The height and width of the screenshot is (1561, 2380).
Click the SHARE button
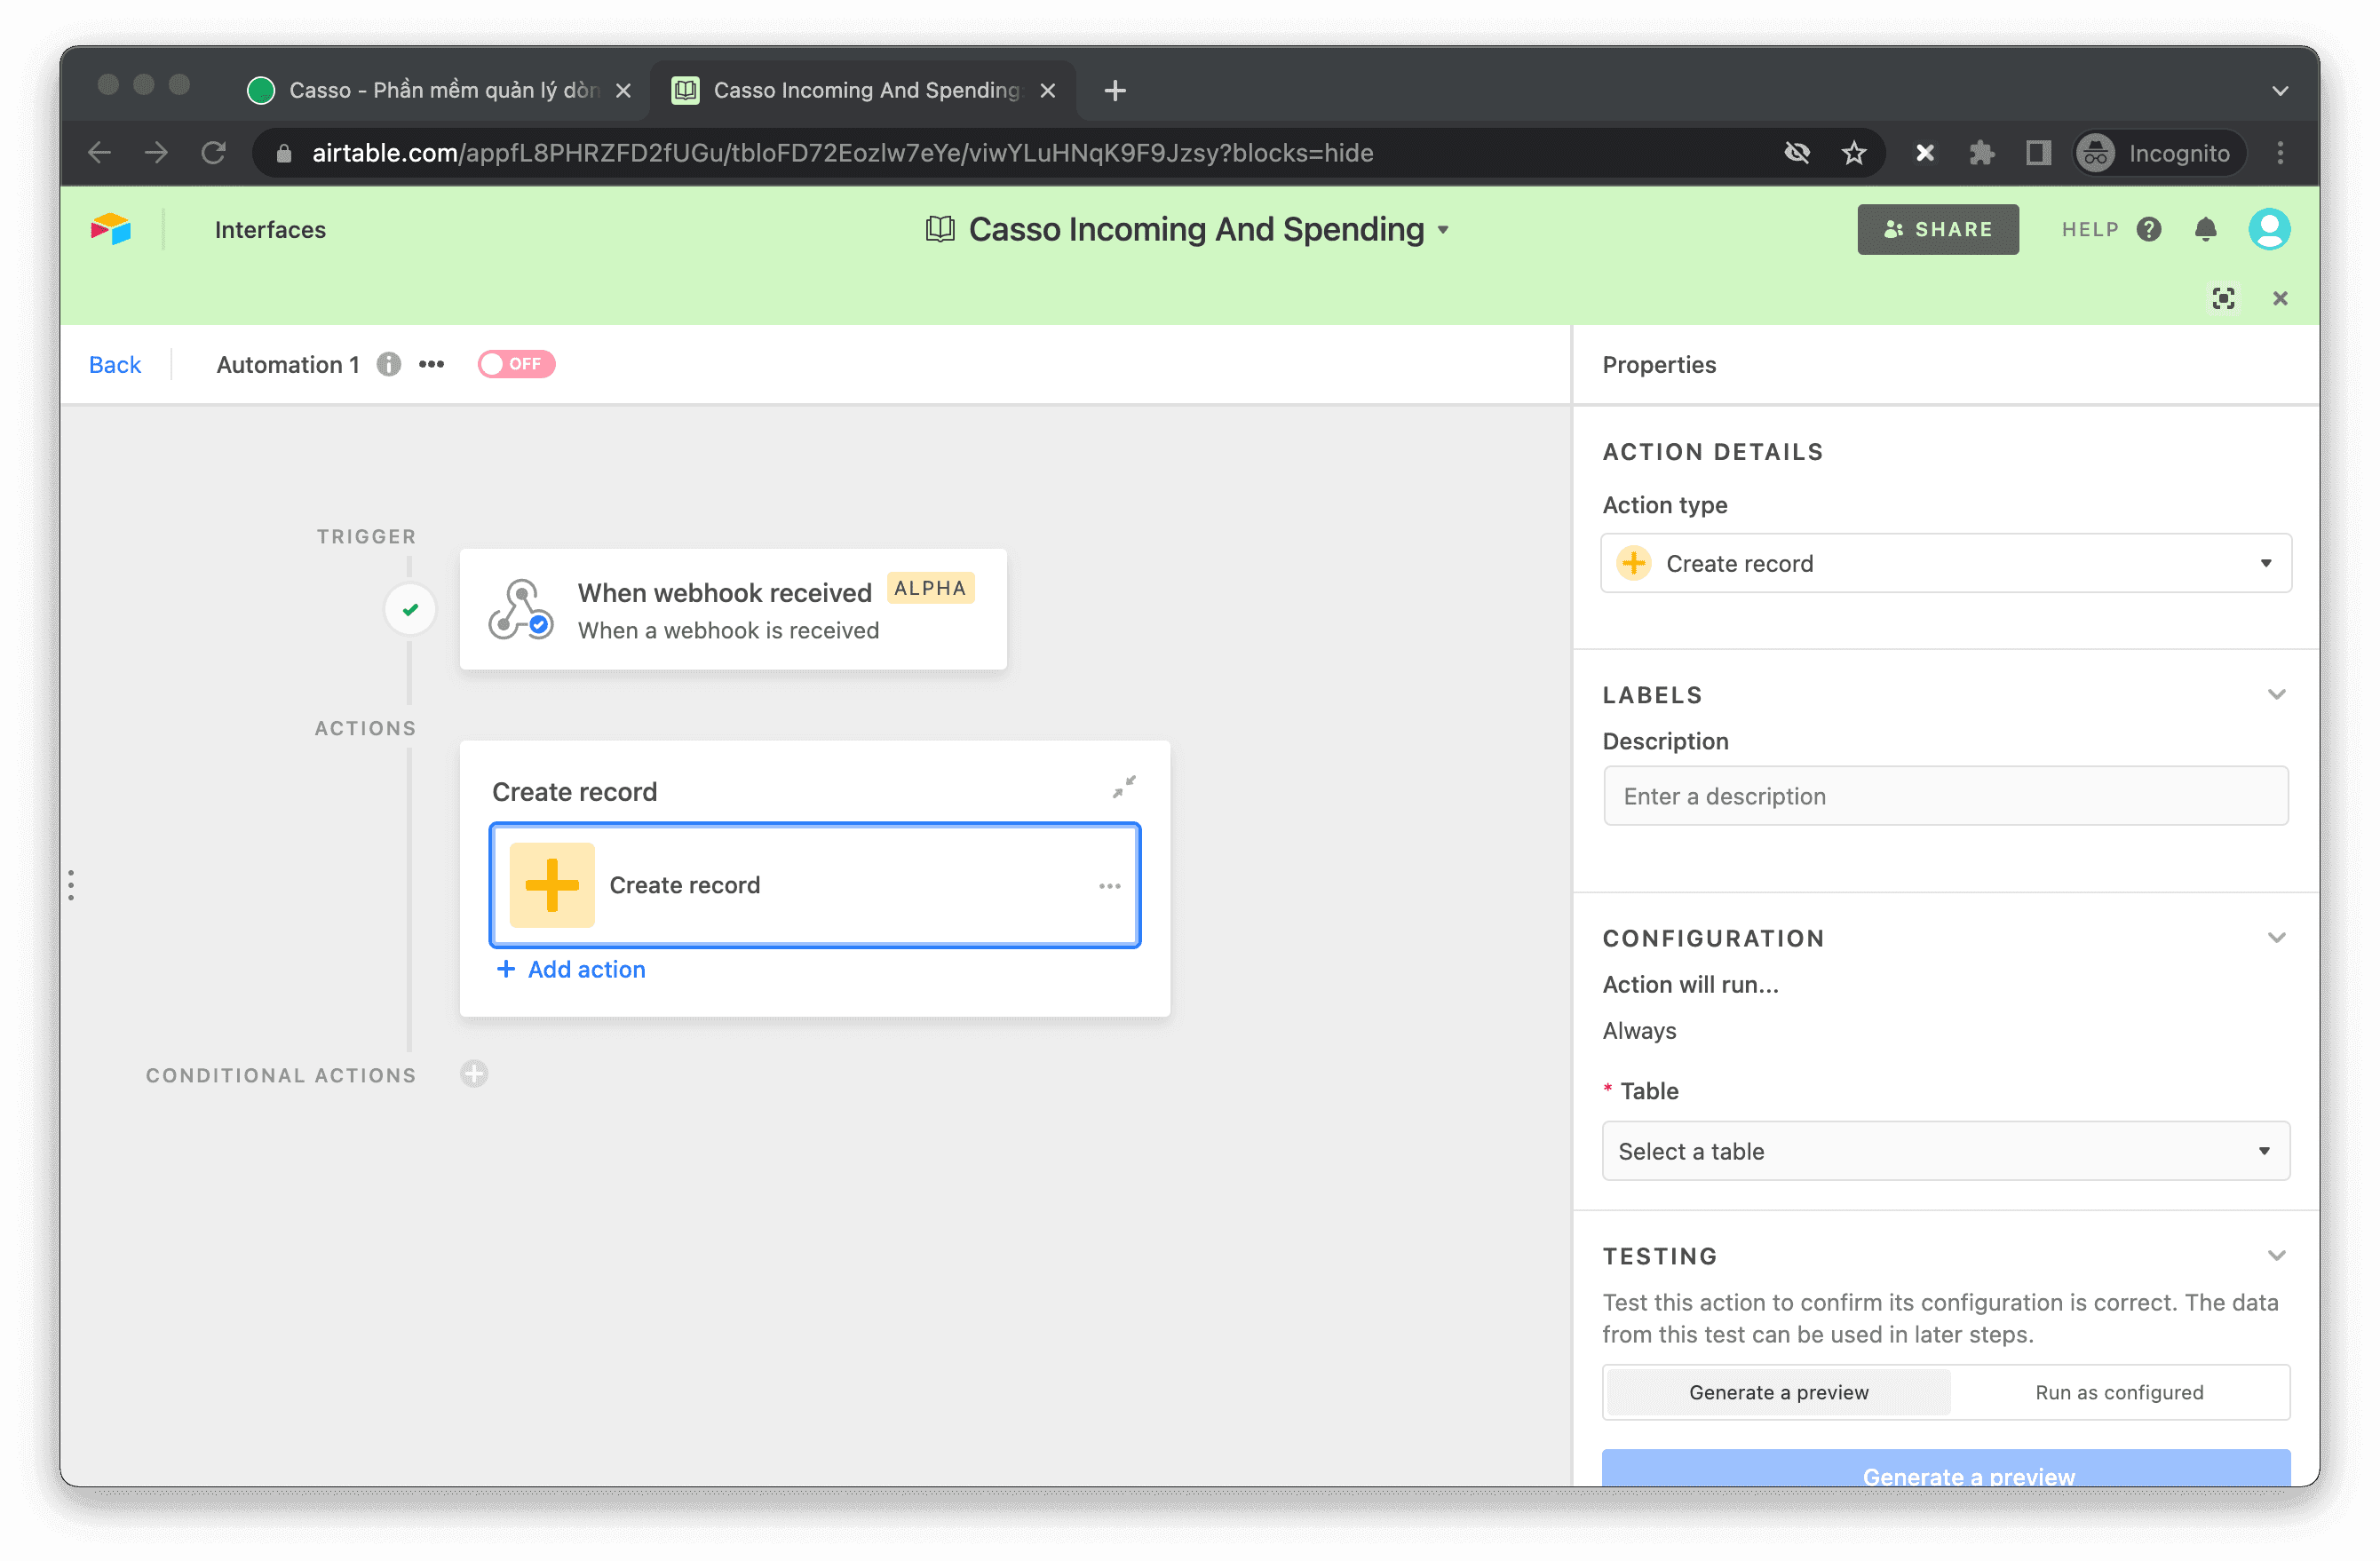pyautogui.click(x=1937, y=230)
